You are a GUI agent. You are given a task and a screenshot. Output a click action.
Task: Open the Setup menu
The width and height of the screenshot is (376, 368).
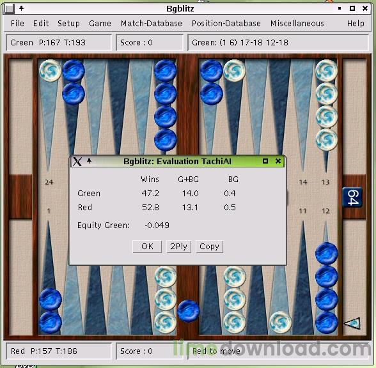(x=68, y=24)
